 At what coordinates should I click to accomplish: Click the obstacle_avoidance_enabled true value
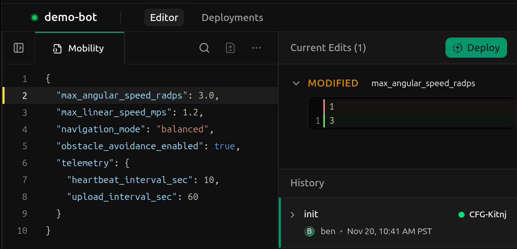[x=225, y=146]
